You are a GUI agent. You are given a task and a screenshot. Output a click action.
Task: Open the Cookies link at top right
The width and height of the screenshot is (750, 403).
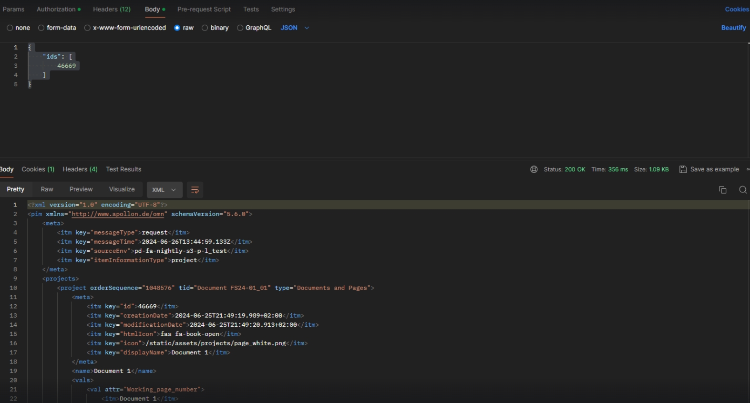[x=737, y=9]
